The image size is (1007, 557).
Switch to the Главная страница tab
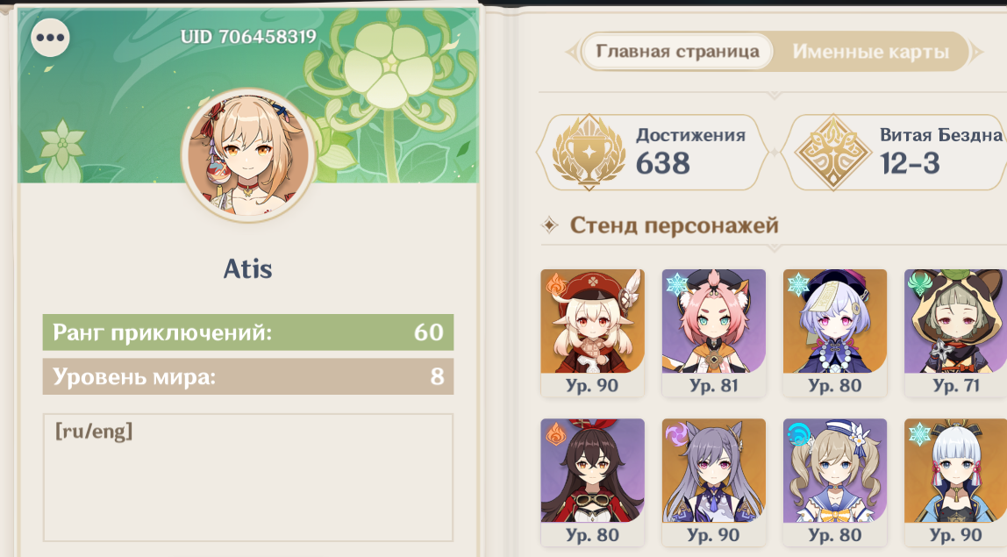(x=677, y=52)
